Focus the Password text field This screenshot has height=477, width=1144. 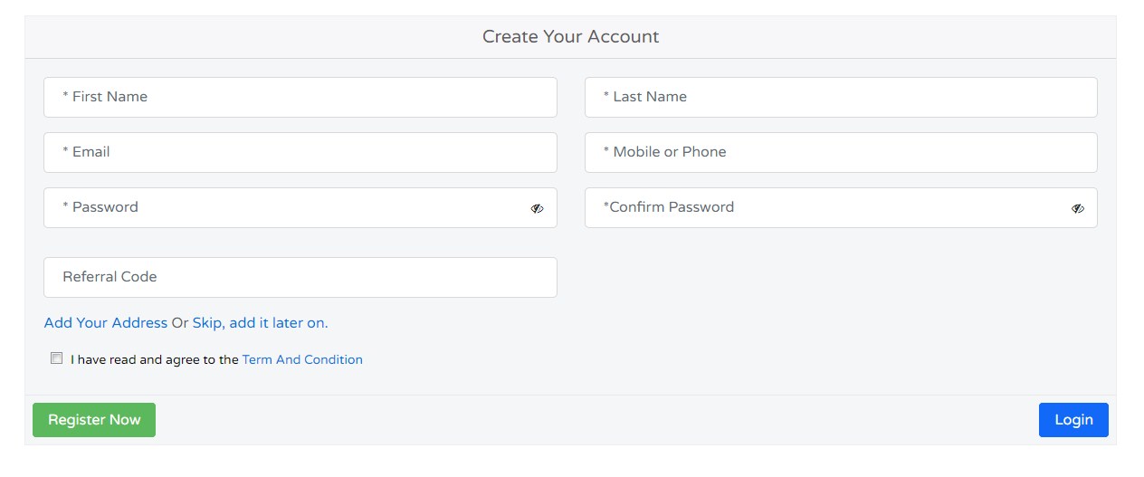pos(285,207)
